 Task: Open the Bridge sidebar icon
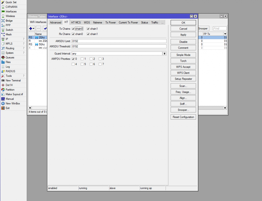3,21
